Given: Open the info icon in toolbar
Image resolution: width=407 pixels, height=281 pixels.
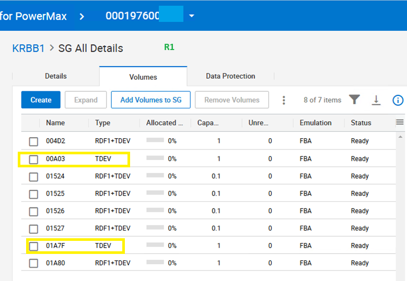Looking at the screenshot, I should click(x=398, y=100).
